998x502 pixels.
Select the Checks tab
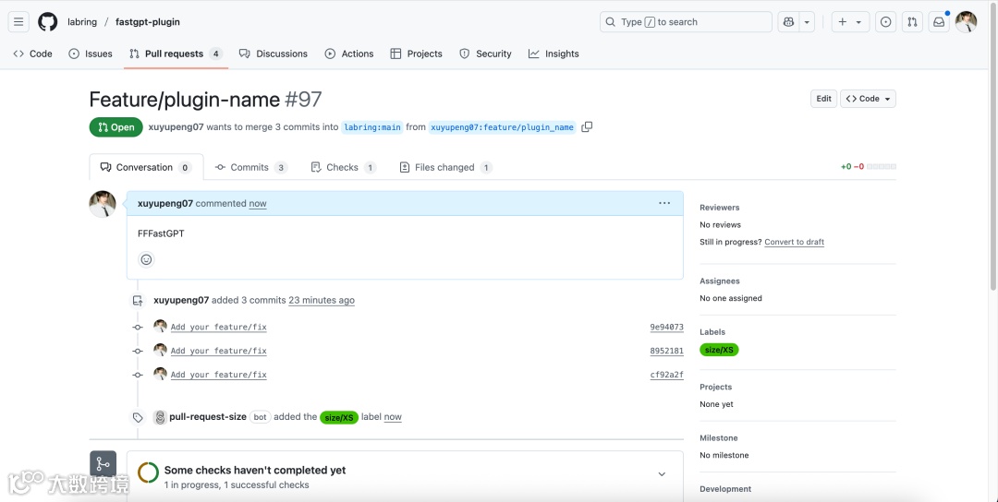tap(343, 167)
